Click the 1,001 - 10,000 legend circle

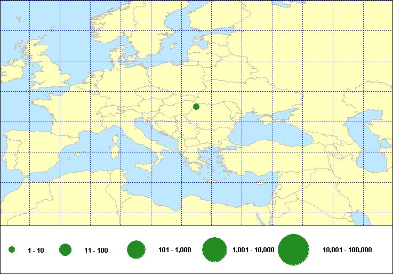click(215, 250)
